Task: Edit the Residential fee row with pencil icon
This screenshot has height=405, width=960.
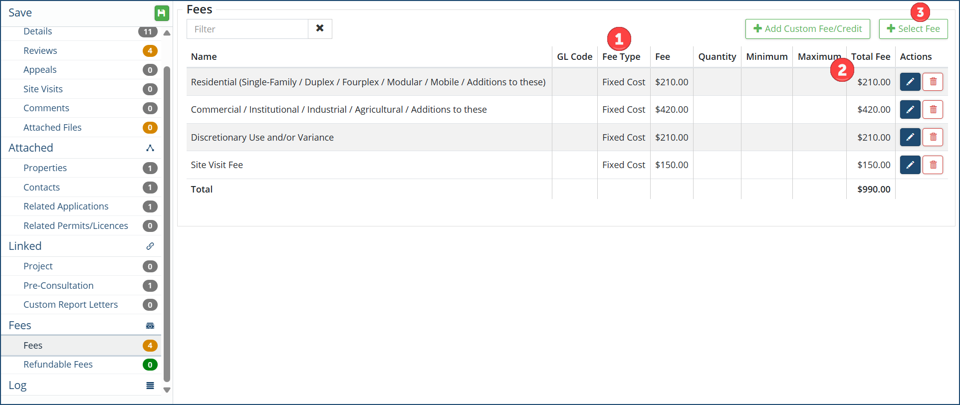Action: (x=910, y=82)
